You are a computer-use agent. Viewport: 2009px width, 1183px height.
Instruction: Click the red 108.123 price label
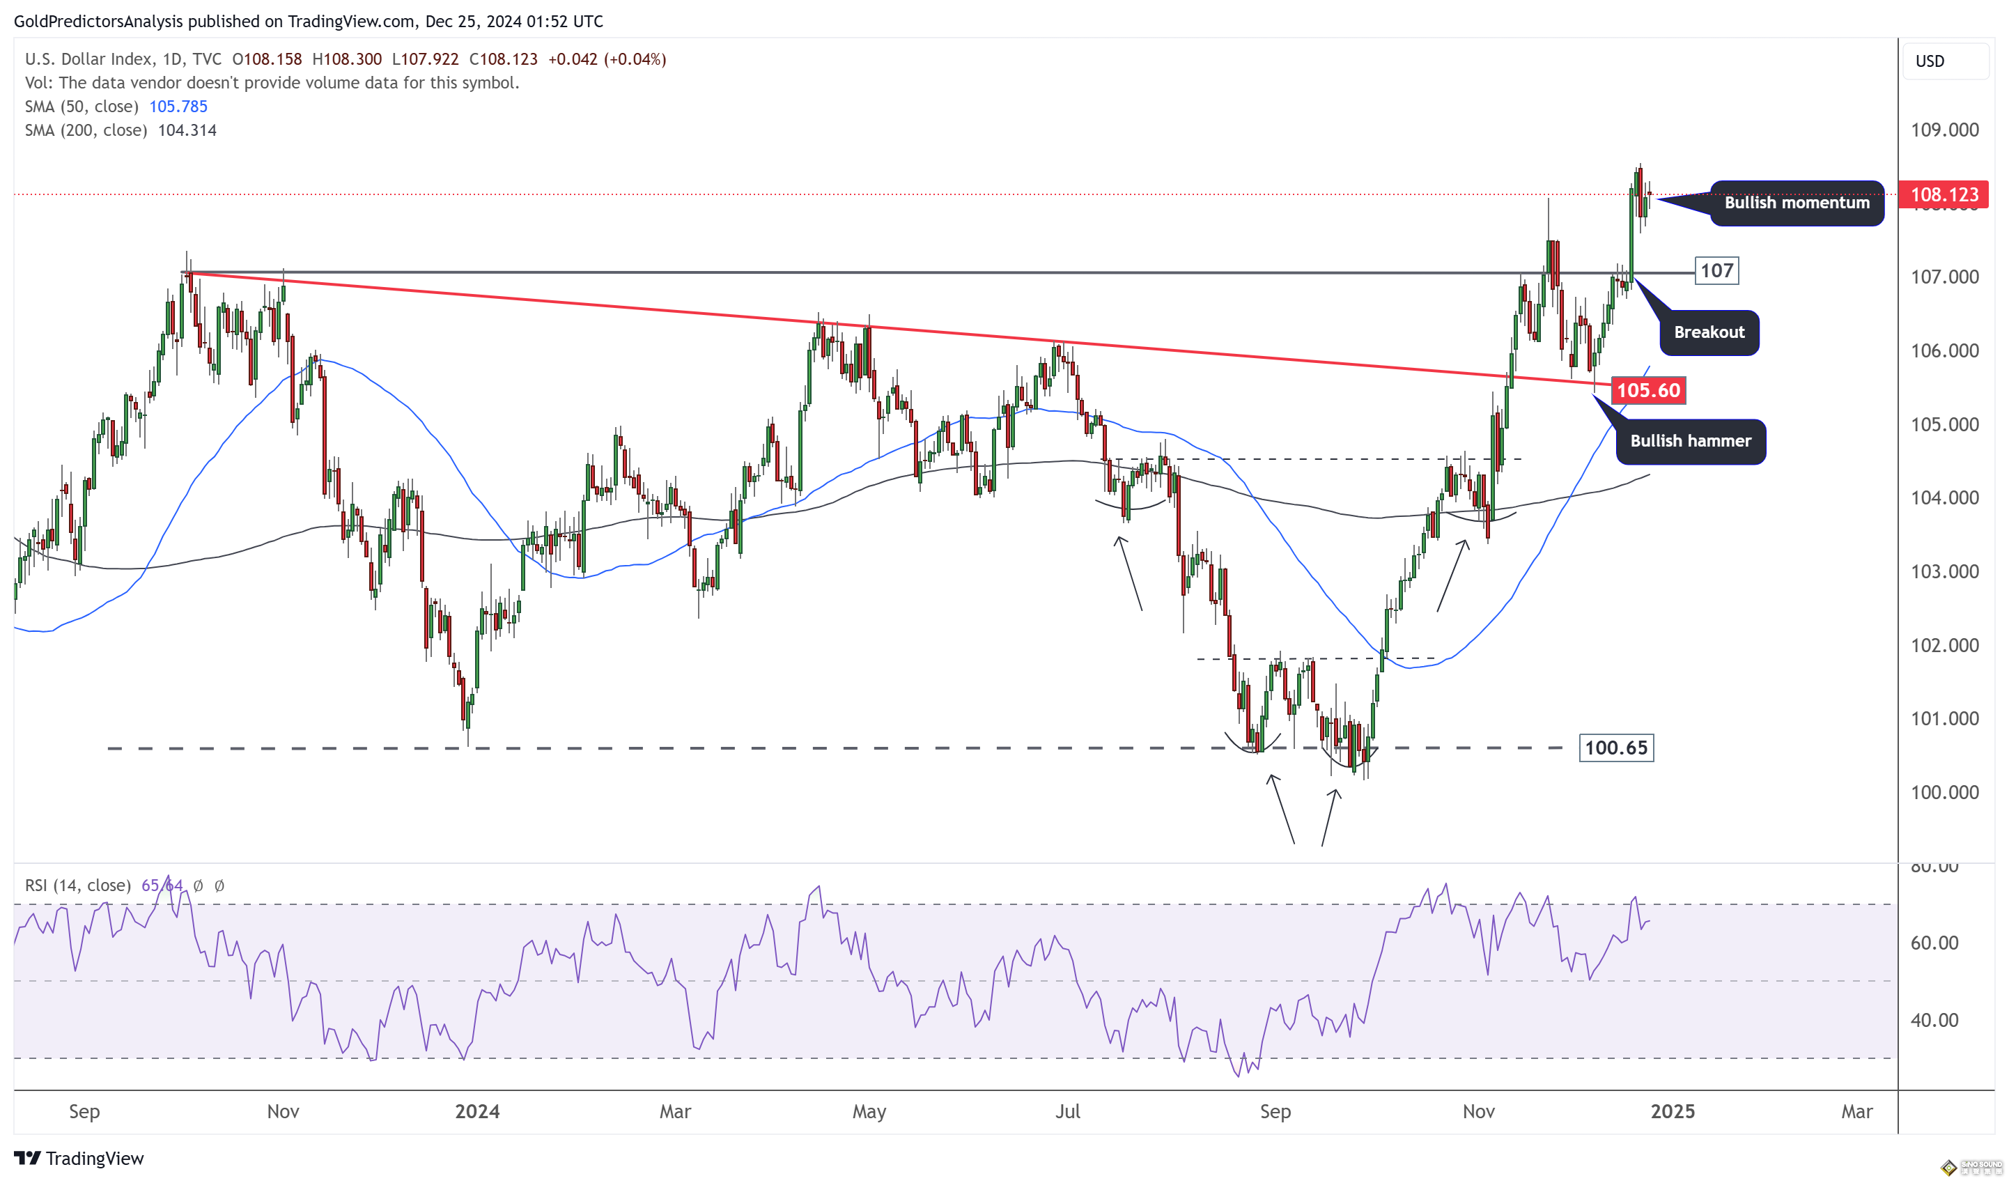pos(1944,194)
